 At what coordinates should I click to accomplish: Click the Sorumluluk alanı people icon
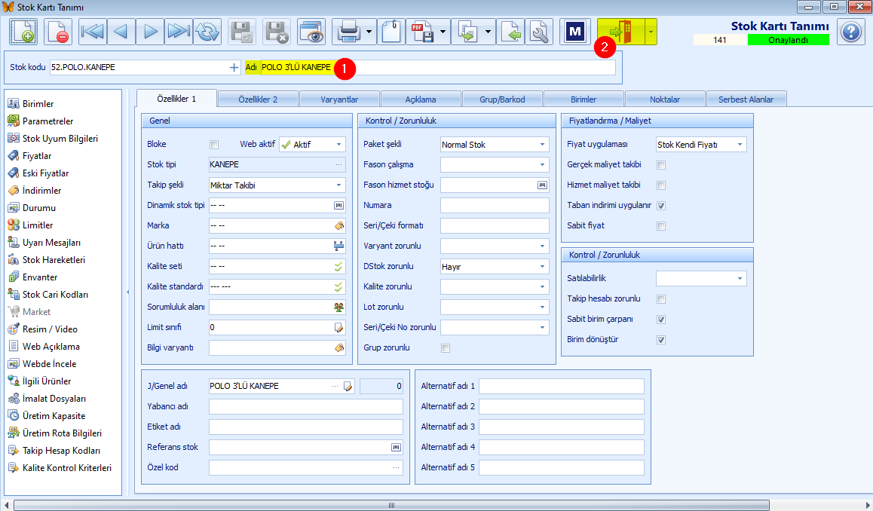(x=338, y=307)
